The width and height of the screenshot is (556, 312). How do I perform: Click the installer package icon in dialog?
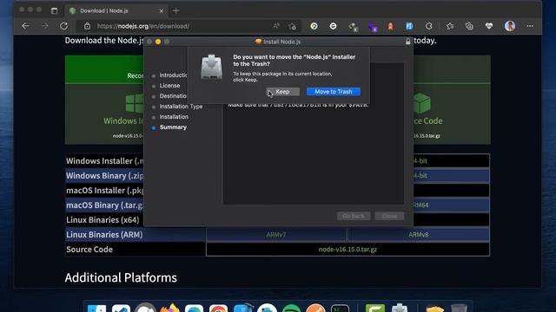tap(212, 67)
